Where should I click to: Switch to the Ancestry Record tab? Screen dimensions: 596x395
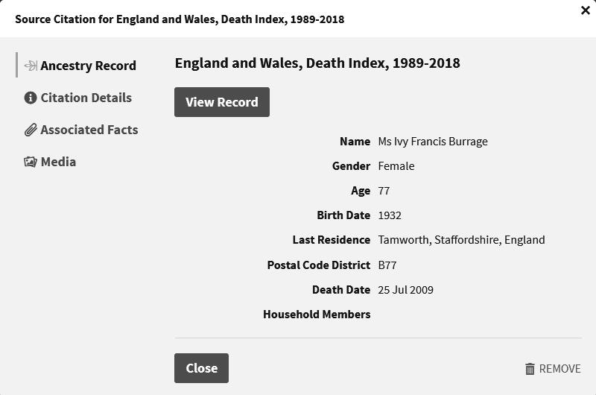(88, 66)
